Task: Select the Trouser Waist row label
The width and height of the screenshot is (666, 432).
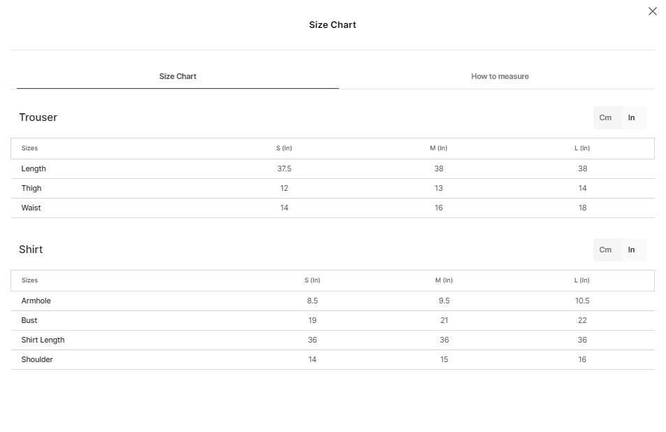Action: point(31,208)
